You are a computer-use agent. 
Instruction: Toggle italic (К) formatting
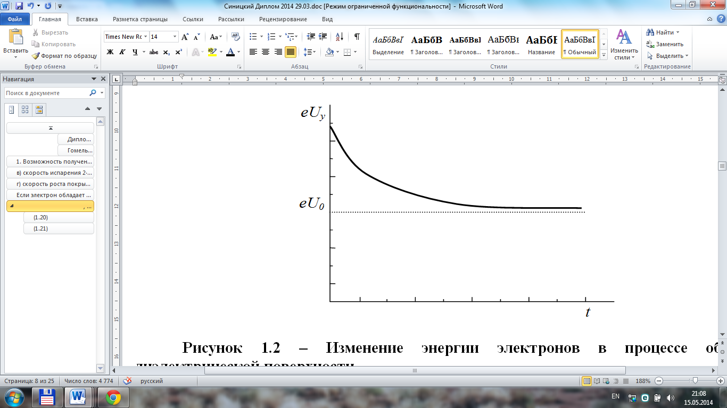click(122, 52)
